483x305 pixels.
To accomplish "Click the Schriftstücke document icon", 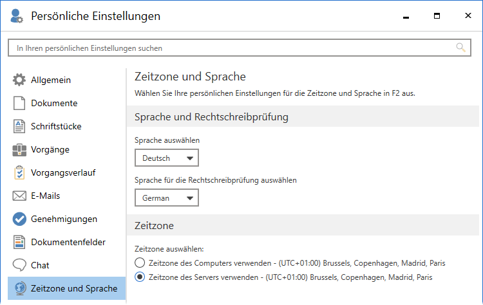I will pos(19,126).
